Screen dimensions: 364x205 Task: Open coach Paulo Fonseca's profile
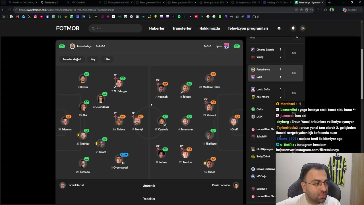(x=225, y=185)
